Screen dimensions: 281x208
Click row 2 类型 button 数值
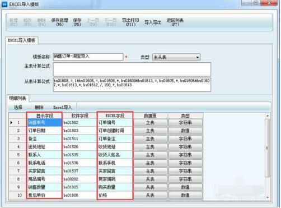(x=185, y=131)
